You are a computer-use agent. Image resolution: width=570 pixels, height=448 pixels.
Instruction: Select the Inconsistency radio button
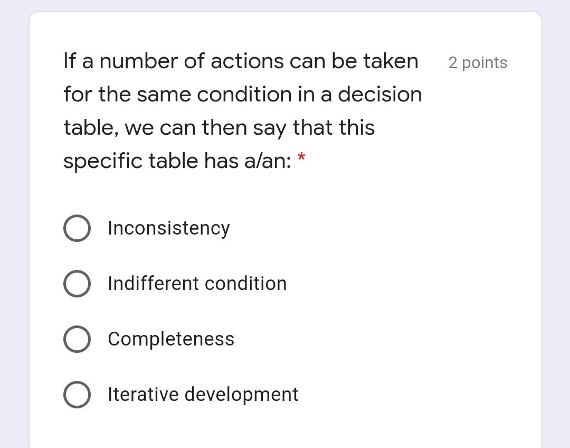(x=77, y=228)
